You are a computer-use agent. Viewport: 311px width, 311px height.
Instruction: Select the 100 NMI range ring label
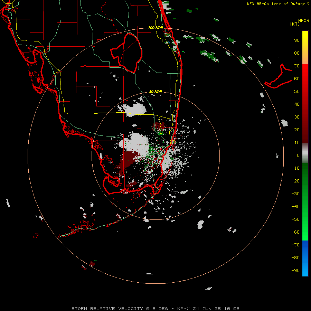tap(155, 28)
